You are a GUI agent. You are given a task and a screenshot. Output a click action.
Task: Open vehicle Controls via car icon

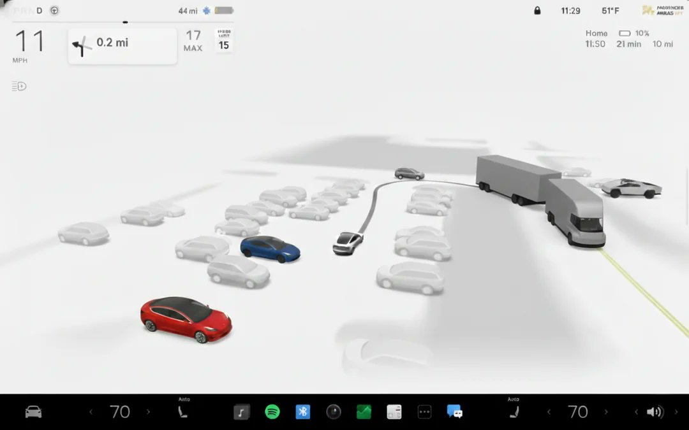tap(33, 412)
